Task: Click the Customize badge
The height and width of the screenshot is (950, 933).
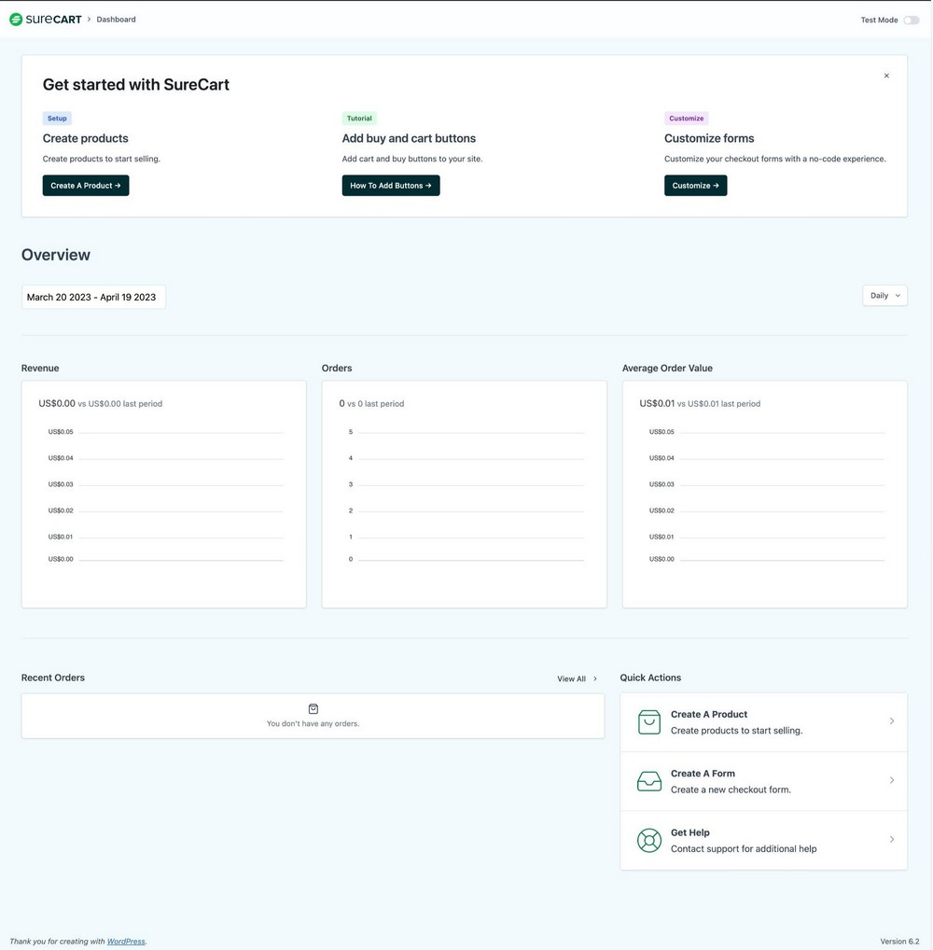Action: 686,118
